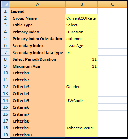Viewport: 128px width, 139px height.
Task: Click the Gender criteria cell
Action: [x=82, y=87]
